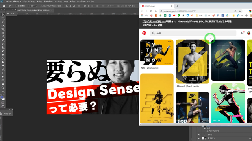Select the Frame tool

[x=3, y=33]
